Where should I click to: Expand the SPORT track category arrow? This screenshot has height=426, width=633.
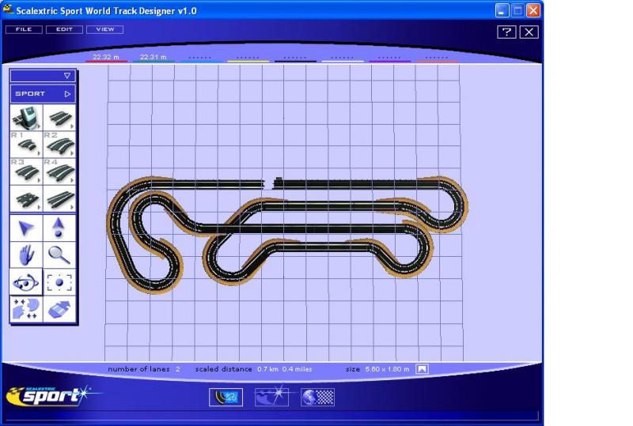[x=67, y=94]
